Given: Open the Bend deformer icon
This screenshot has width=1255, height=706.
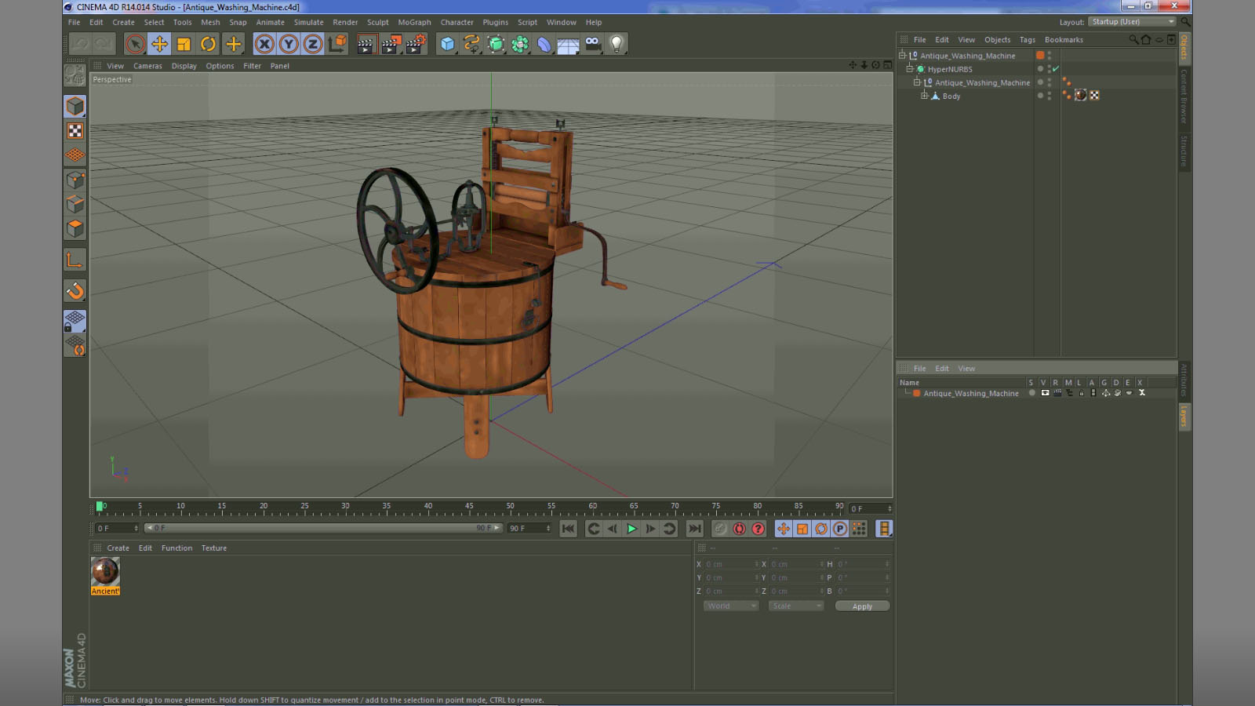Looking at the screenshot, I should (x=544, y=44).
